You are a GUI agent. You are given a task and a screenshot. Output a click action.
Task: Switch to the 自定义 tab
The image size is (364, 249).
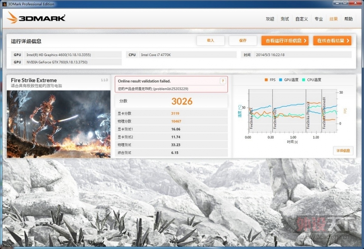(301, 19)
